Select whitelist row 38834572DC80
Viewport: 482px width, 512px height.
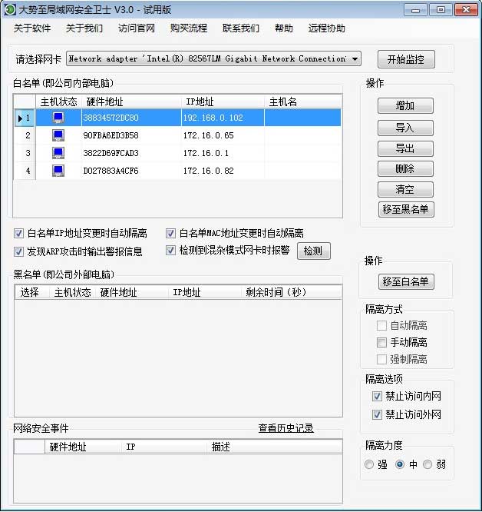tap(177, 118)
